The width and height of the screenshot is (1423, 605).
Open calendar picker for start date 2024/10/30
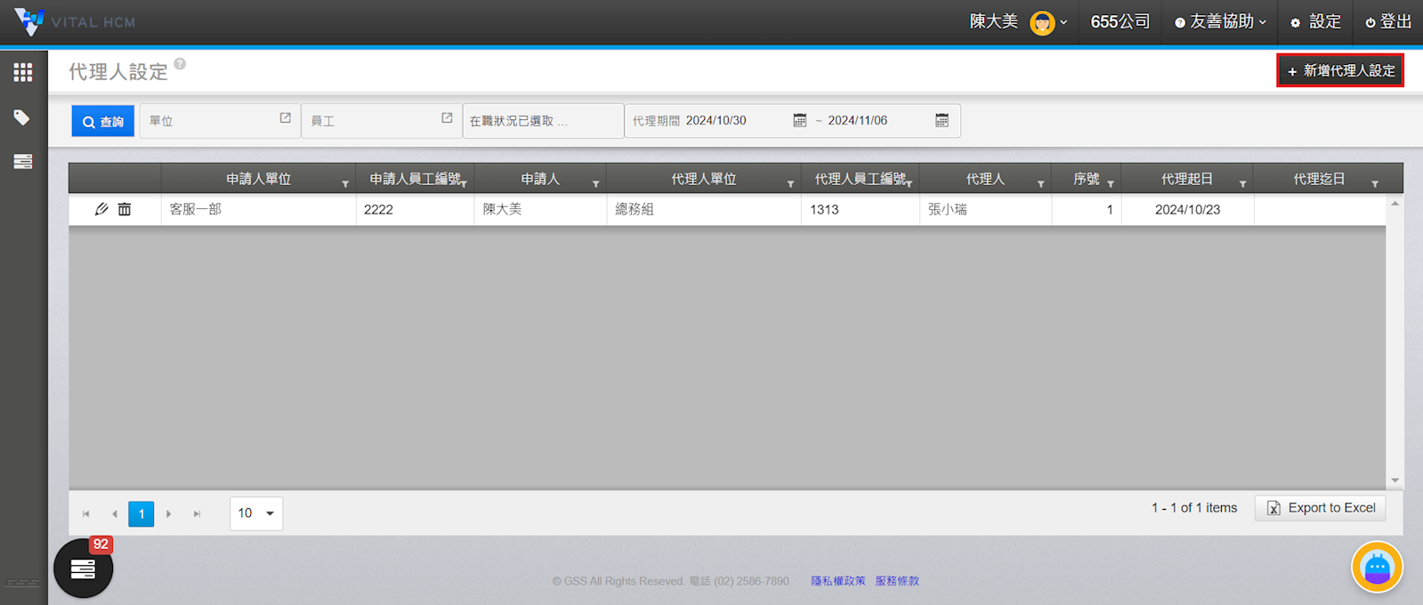coord(799,120)
